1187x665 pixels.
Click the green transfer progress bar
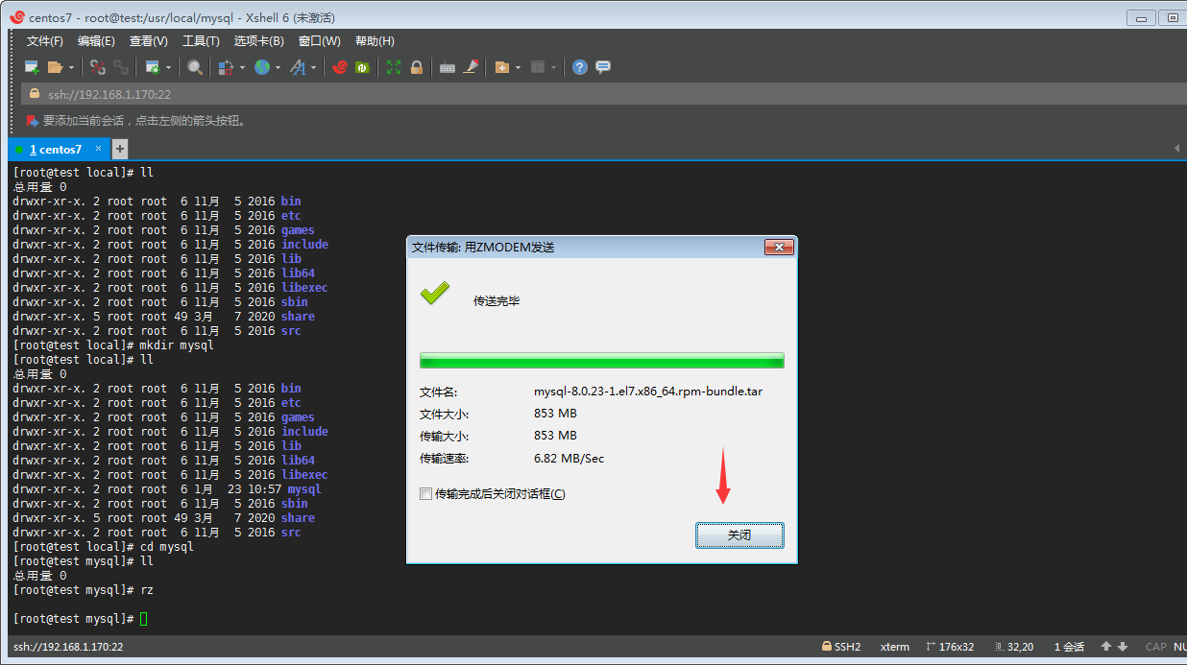[601, 361]
